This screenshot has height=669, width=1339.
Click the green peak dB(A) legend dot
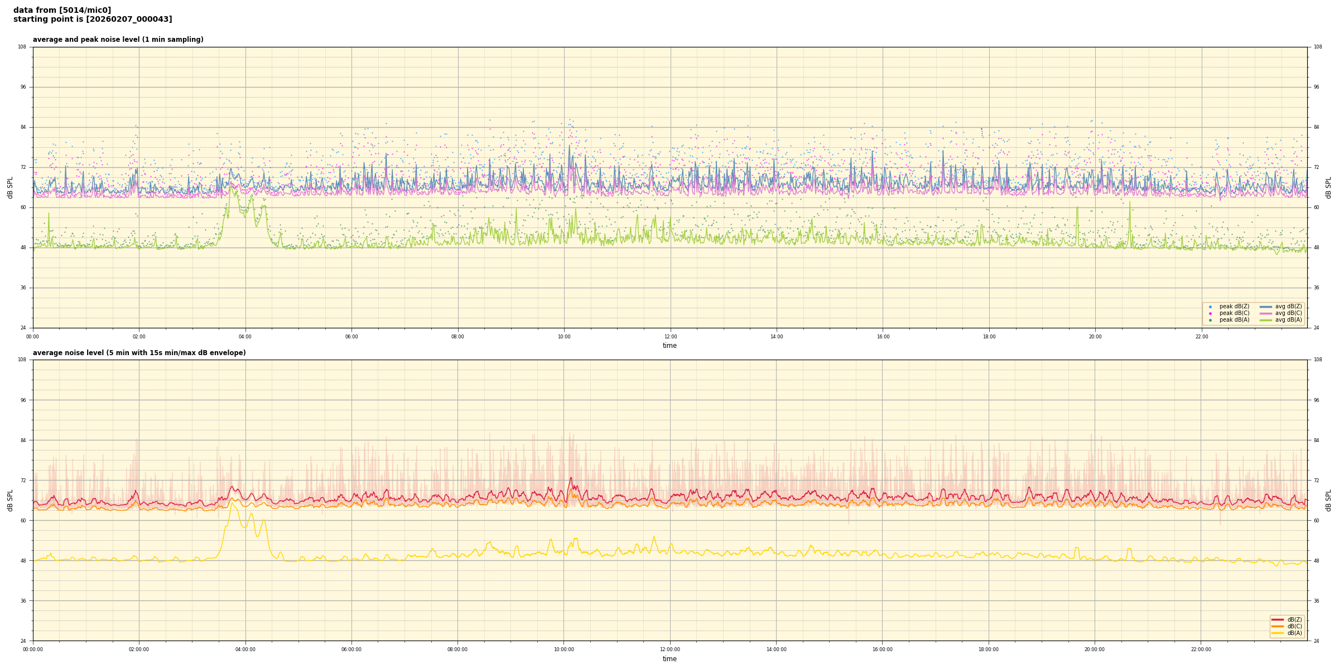point(1210,320)
